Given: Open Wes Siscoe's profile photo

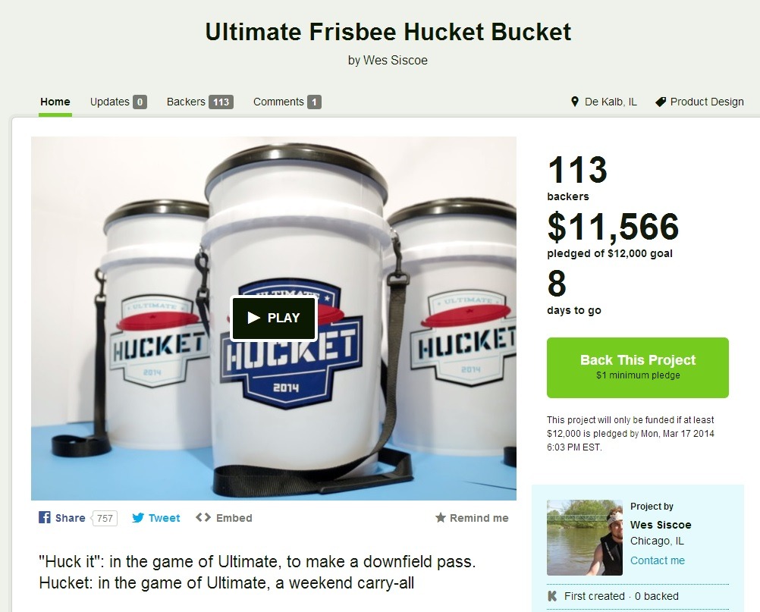Looking at the screenshot, I should (585, 538).
